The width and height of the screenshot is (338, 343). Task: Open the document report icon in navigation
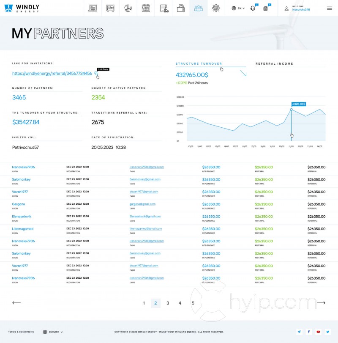pos(164,8)
